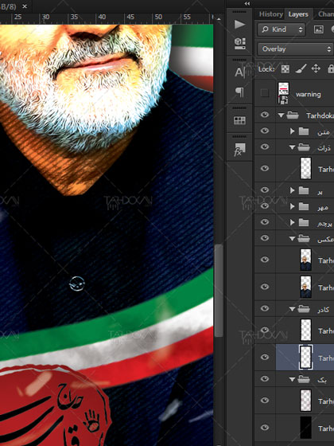This screenshot has width=334, height=446.
Task: Click the Tarhdoka group folder icon
Action: coord(293,115)
